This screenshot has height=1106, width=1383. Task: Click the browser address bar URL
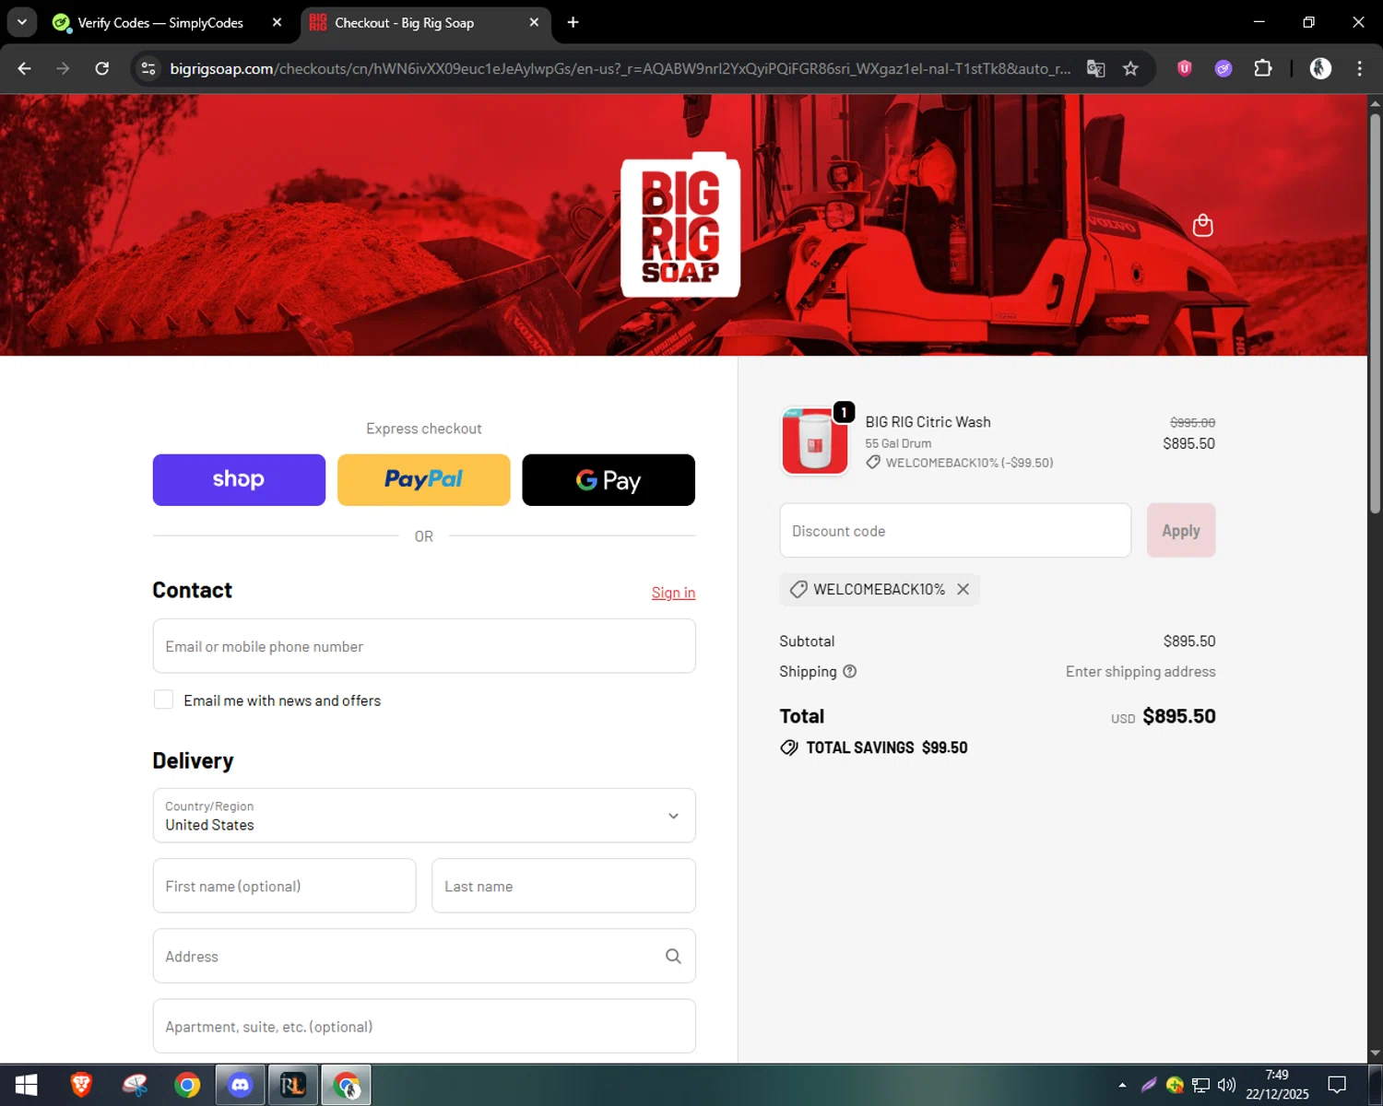pyautogui.click(x=620, y=68)
